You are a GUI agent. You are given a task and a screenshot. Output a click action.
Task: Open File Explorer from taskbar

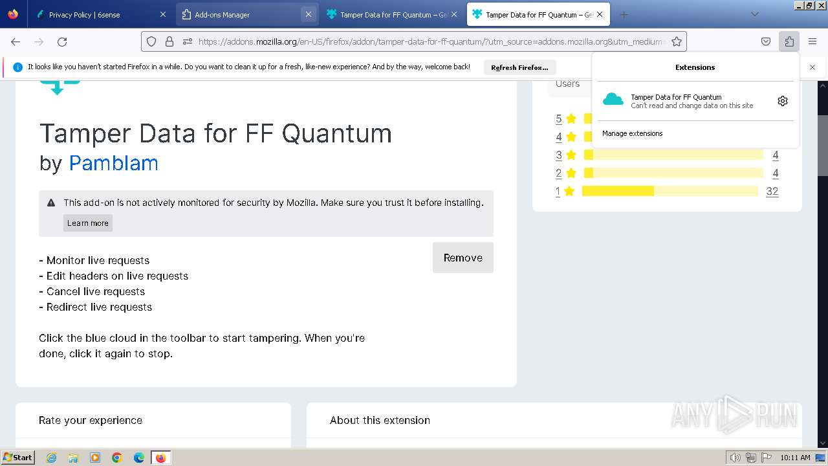coord(73,458)
